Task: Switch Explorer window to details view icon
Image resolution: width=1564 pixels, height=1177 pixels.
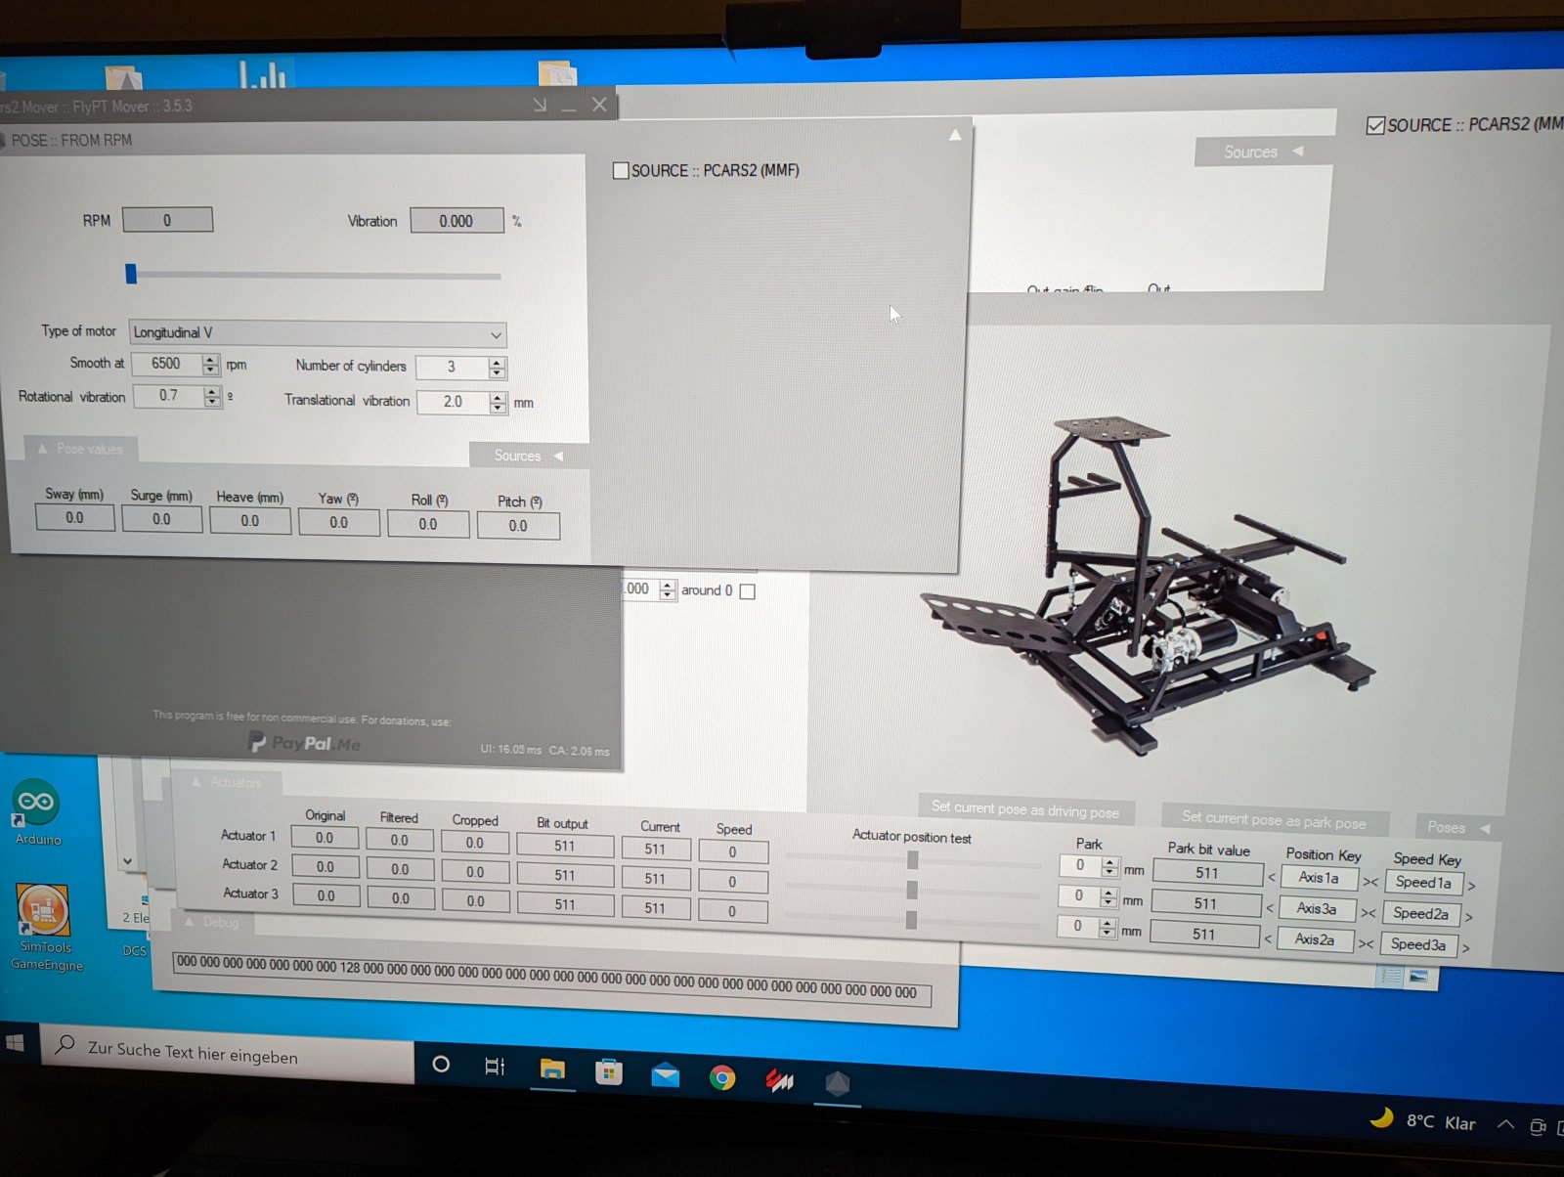Action: coord(1392,976)
